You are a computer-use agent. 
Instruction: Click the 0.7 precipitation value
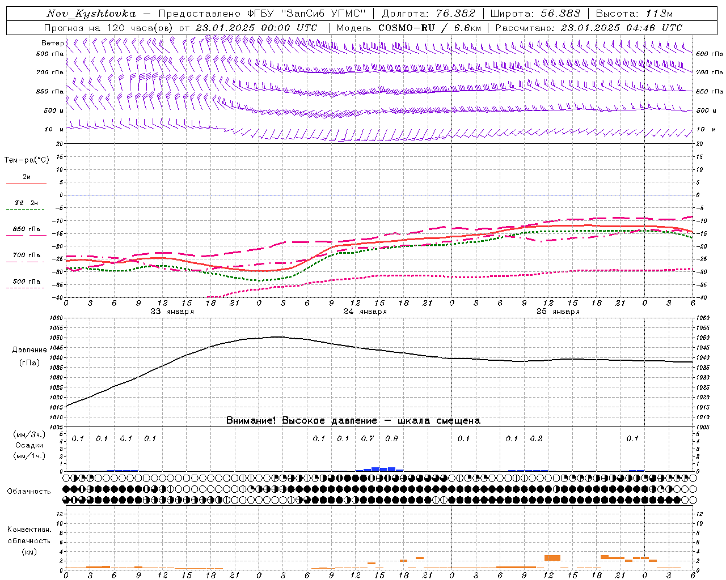(368, 438)
